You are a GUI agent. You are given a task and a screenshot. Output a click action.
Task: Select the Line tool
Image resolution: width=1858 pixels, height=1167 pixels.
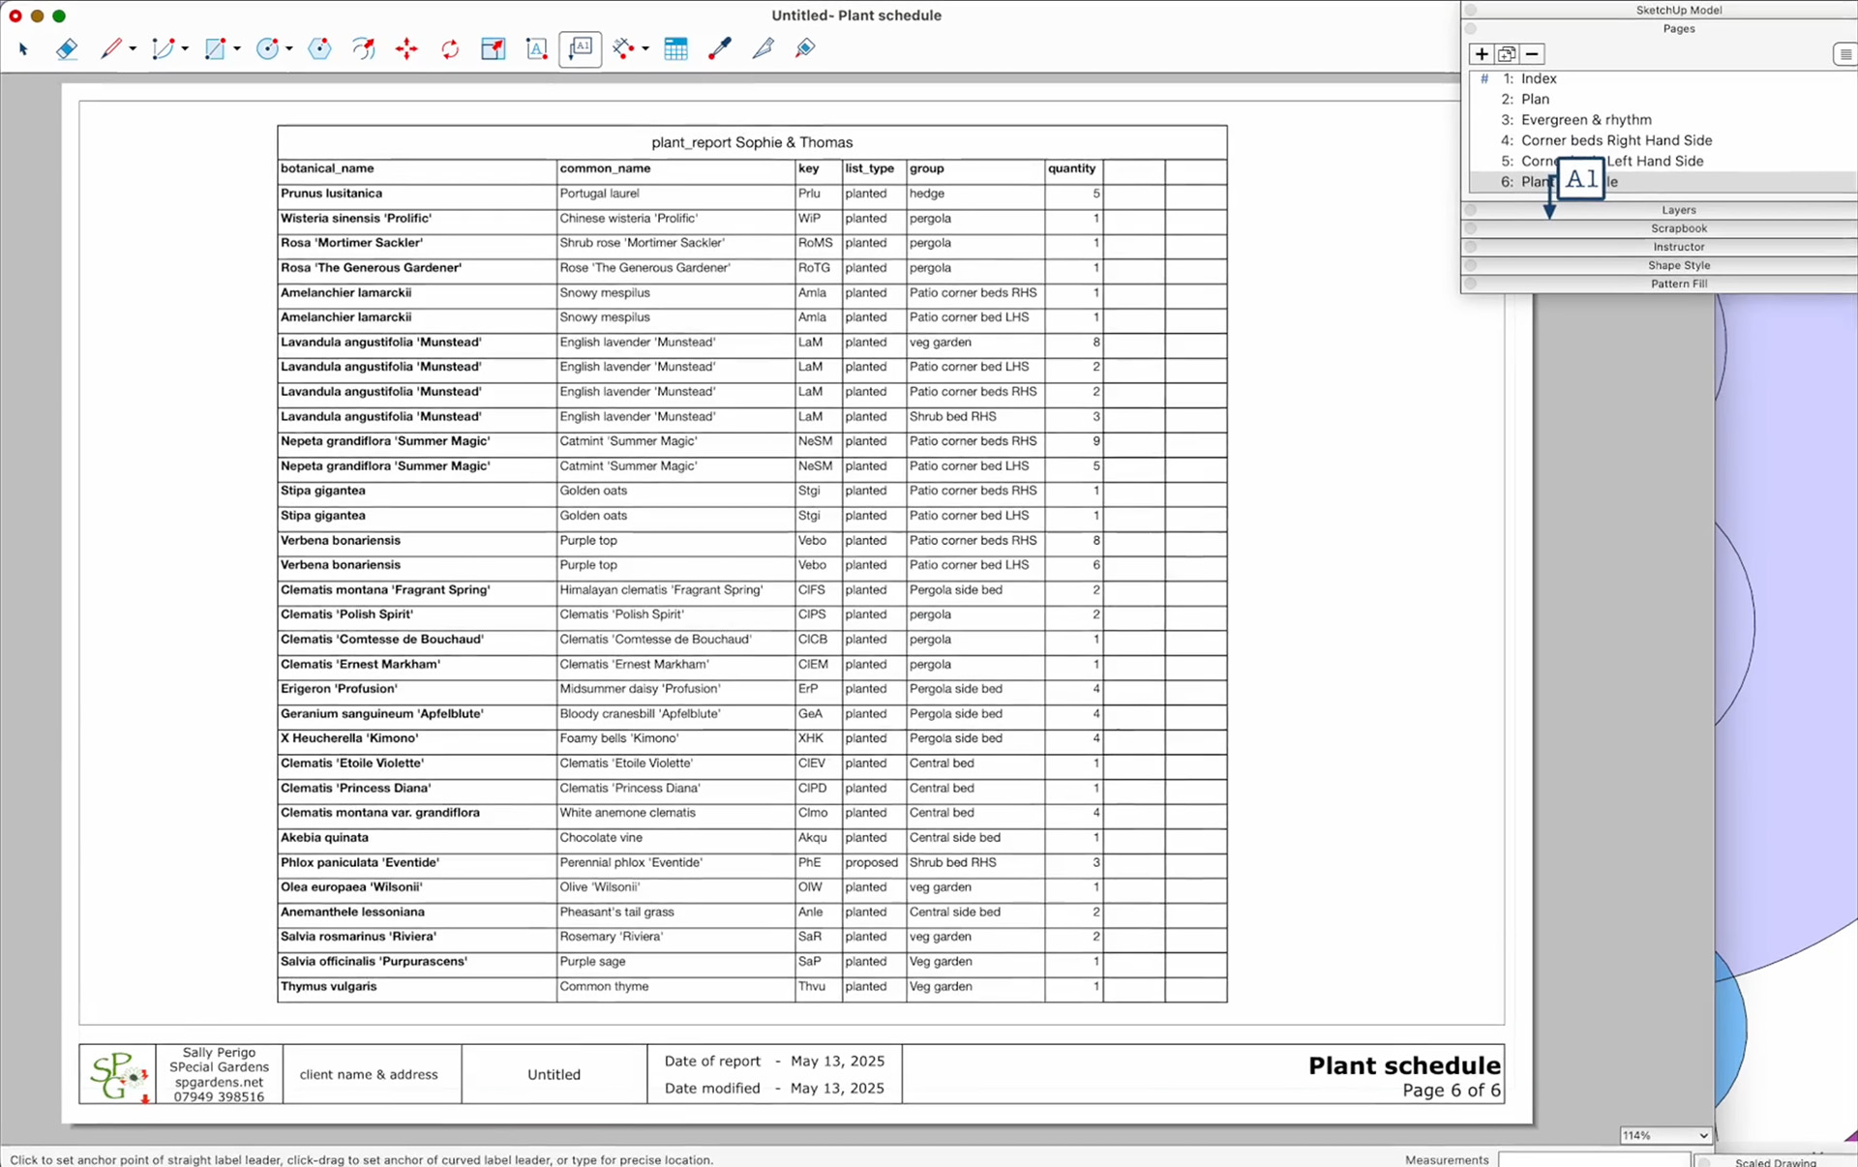(x=111, y=48)
